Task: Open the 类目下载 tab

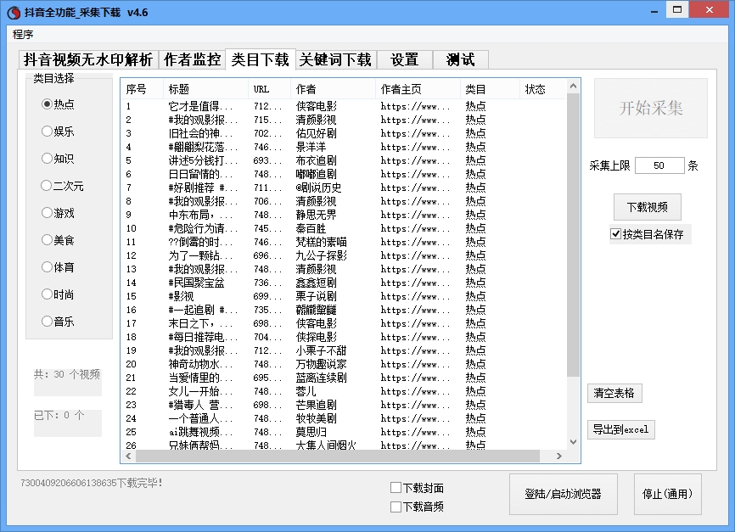Action: pos(261,59)
